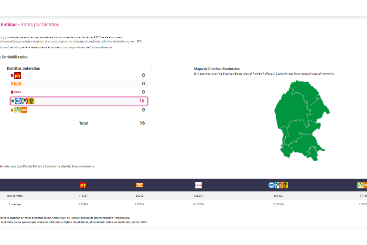
Task: Click the red color square beside PT
Action: [12, 76]
